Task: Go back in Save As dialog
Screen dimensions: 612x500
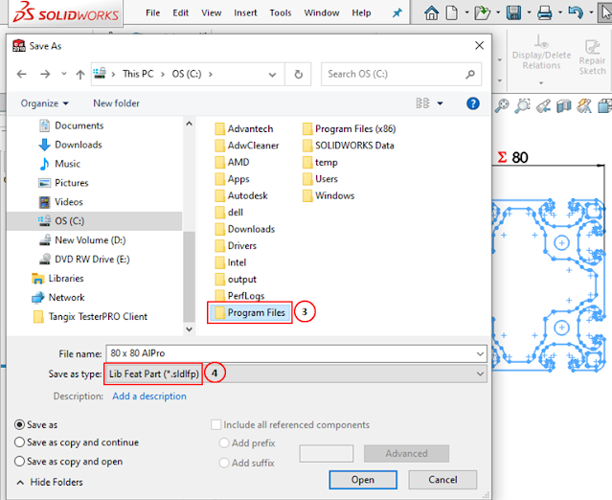Action: click(x=22, y=74)
